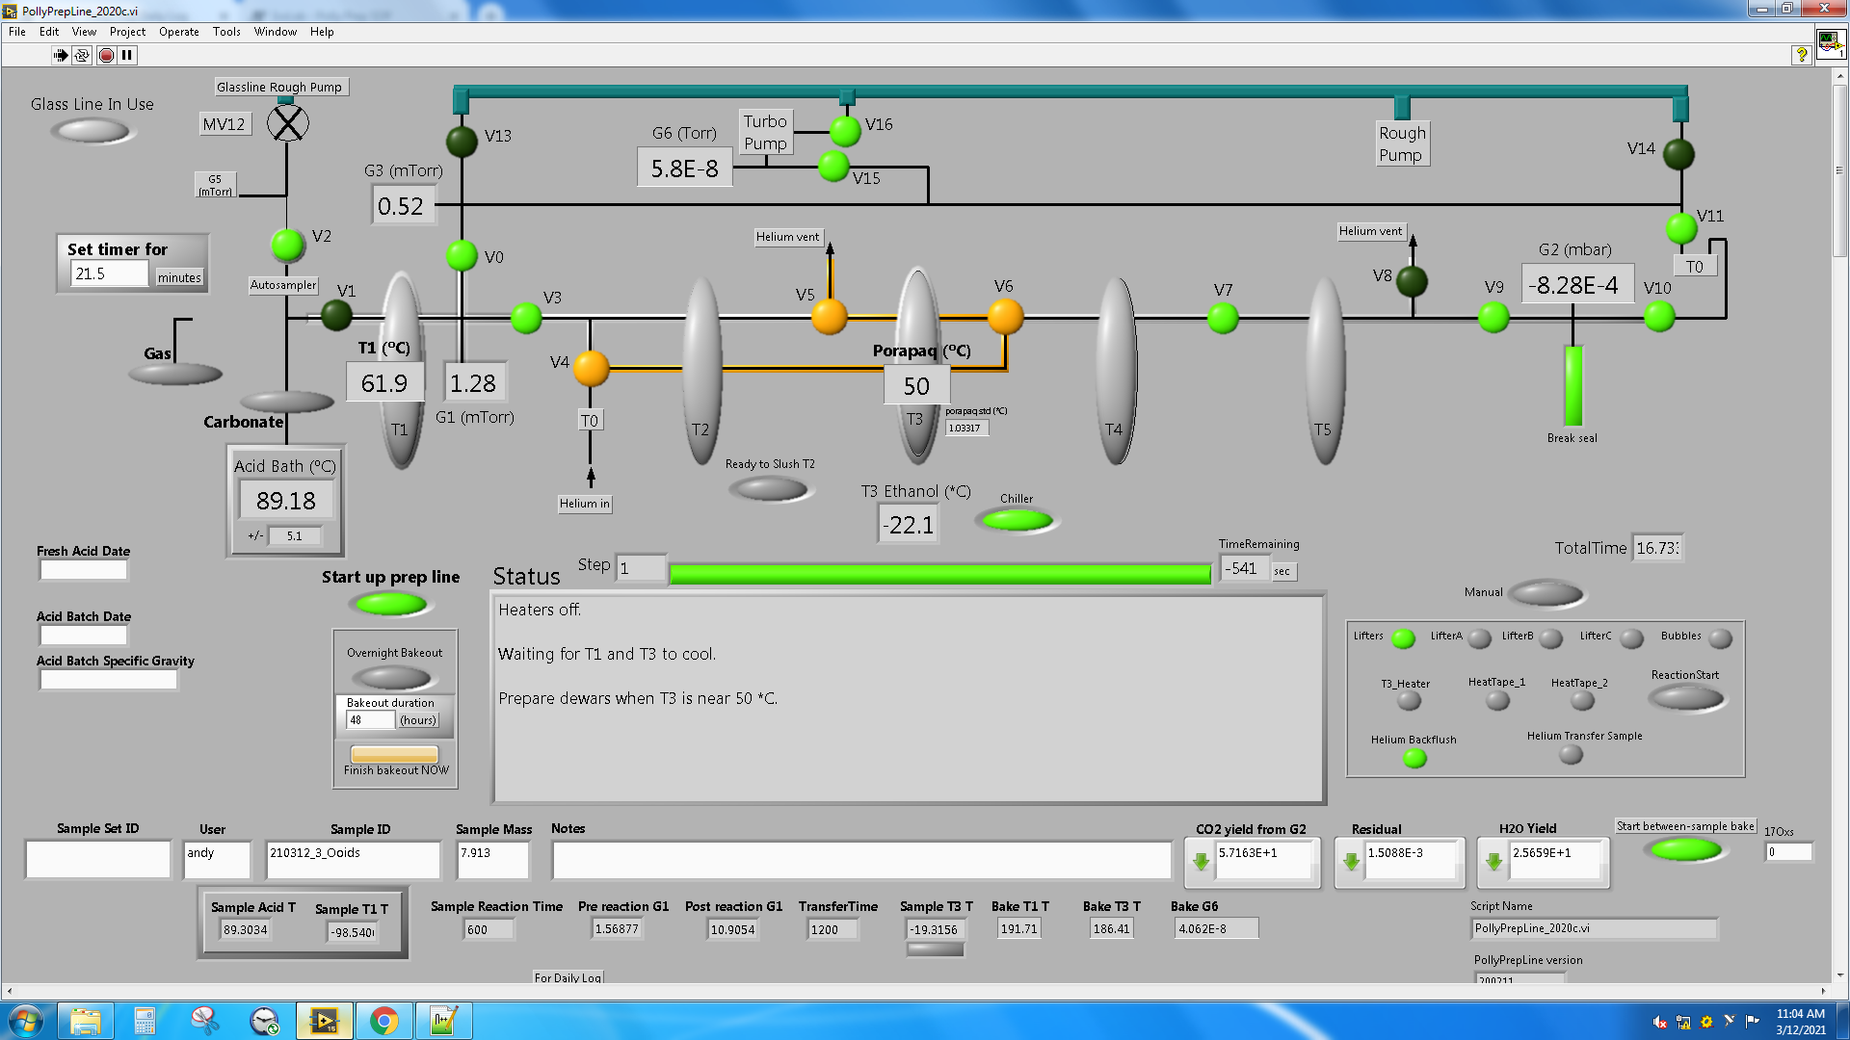This screenshot has height=1040, width=1850.
Task: Open File Explorer from the taskbar
Action: click(x=85, y=1021)
